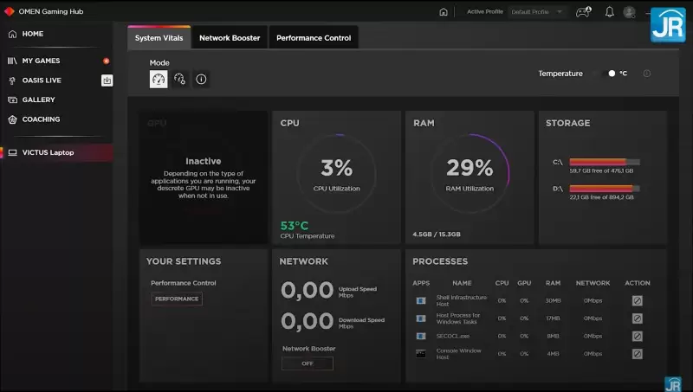This screenshot has width=693, height=392.
Task: Click the Oasis Live download icon
Action: coord(107,80)
